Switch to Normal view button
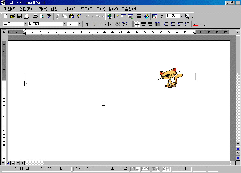The image size is (241, 173). [x=3, y=163]
